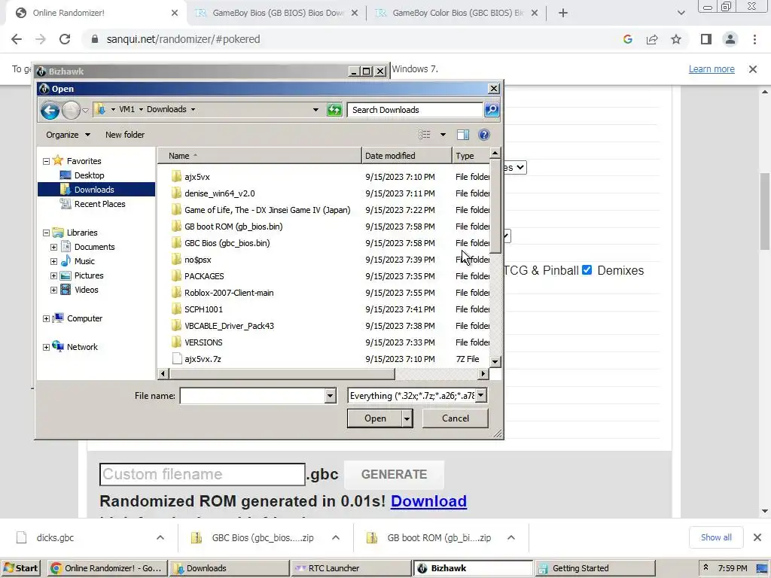Select the denise_win64_v2.0 folder
This screenshot has height=578, width=771.
(x=219, y=193)
